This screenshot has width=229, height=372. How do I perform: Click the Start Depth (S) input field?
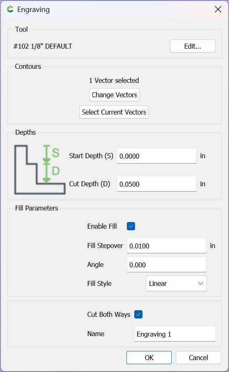tap(157, 156)
